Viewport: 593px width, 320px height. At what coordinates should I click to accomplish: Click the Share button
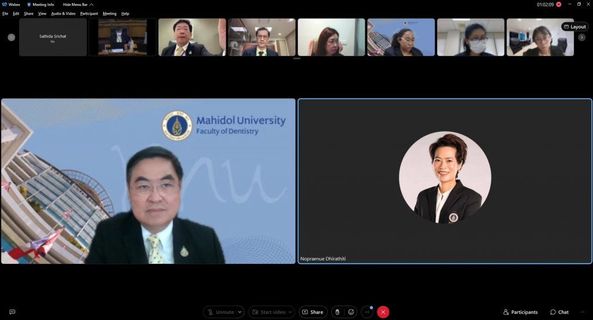(313, 312)
